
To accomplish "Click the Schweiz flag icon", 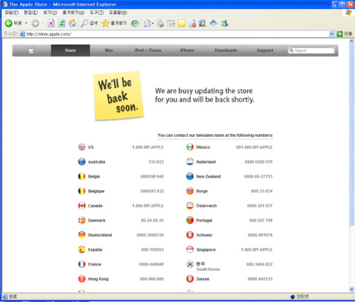I will (190, 235).
